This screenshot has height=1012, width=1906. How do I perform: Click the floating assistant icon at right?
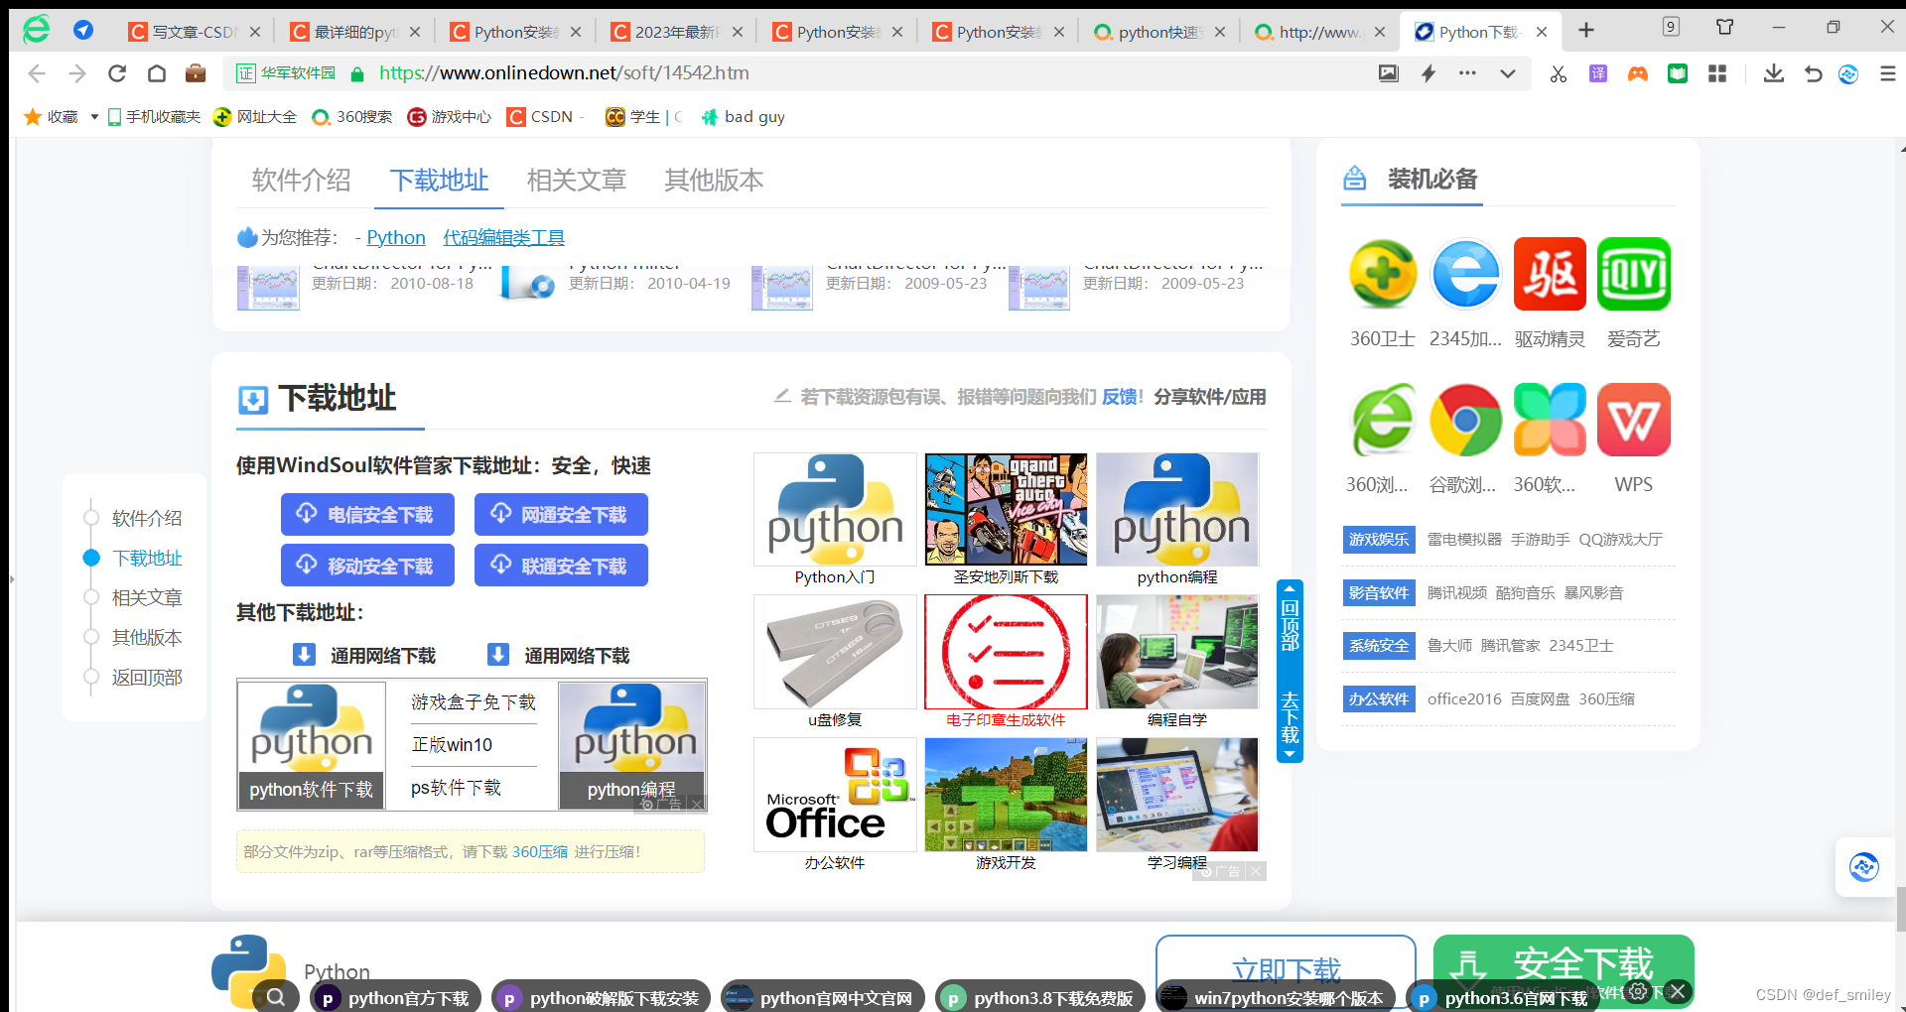pos(1864,867)
